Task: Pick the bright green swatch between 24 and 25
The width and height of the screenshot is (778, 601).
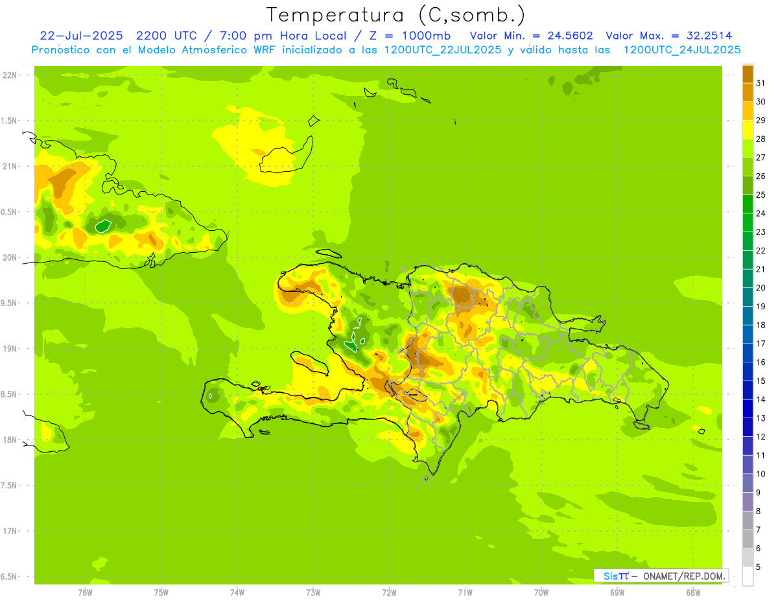Action: coord(748,204)
